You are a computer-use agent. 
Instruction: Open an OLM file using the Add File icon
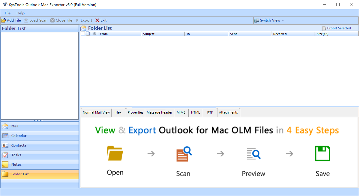[11, 20]
